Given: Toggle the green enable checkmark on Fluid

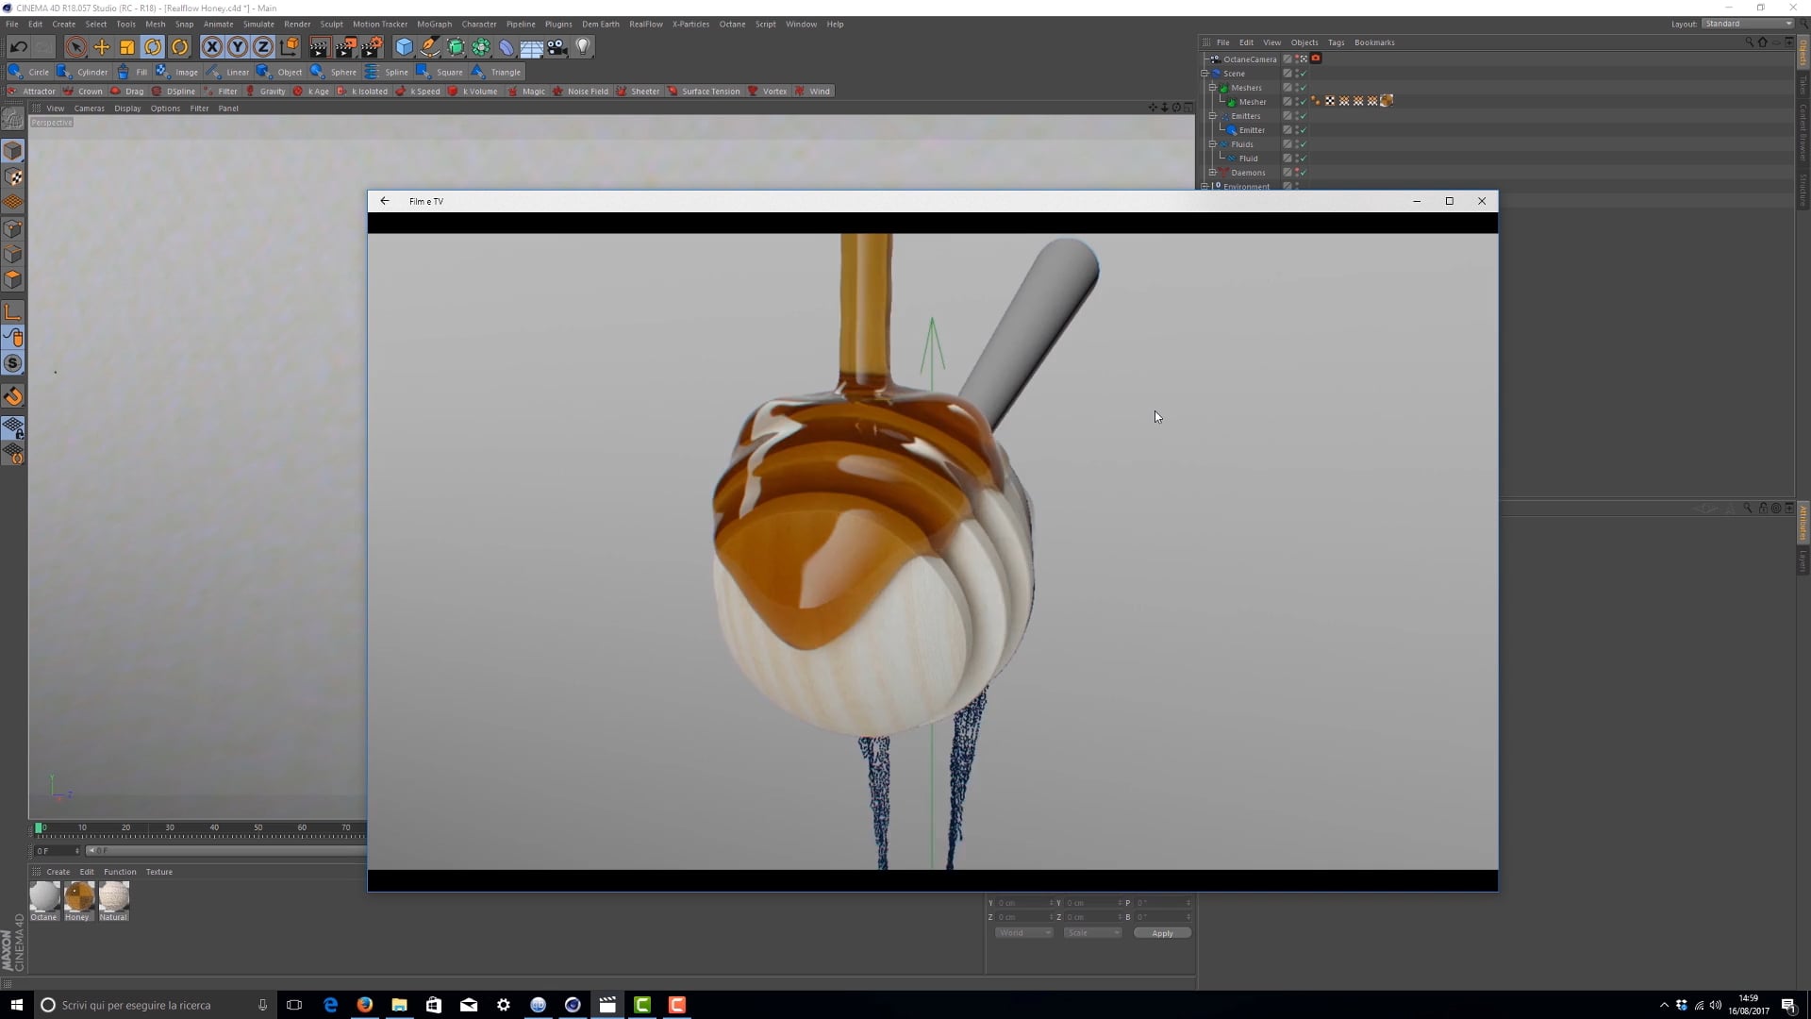Looking at the screenshot, I should [x=1303, y=159].
